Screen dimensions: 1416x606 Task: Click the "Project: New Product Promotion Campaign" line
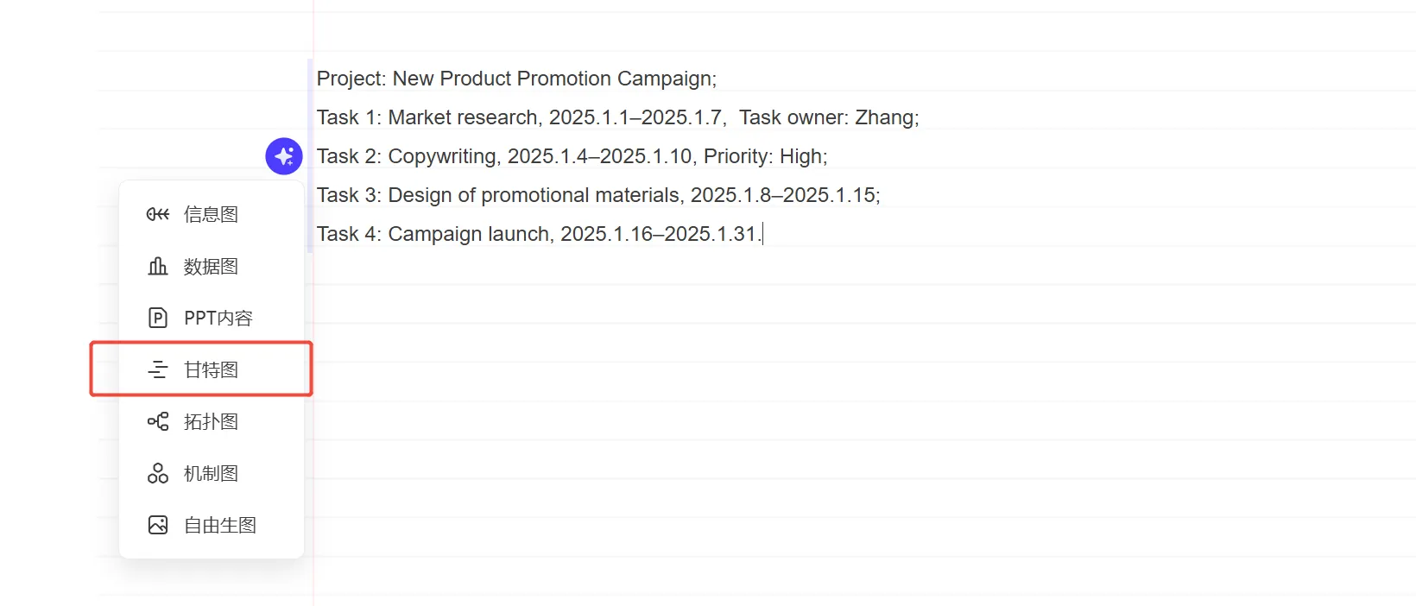[x=516, y=79]
